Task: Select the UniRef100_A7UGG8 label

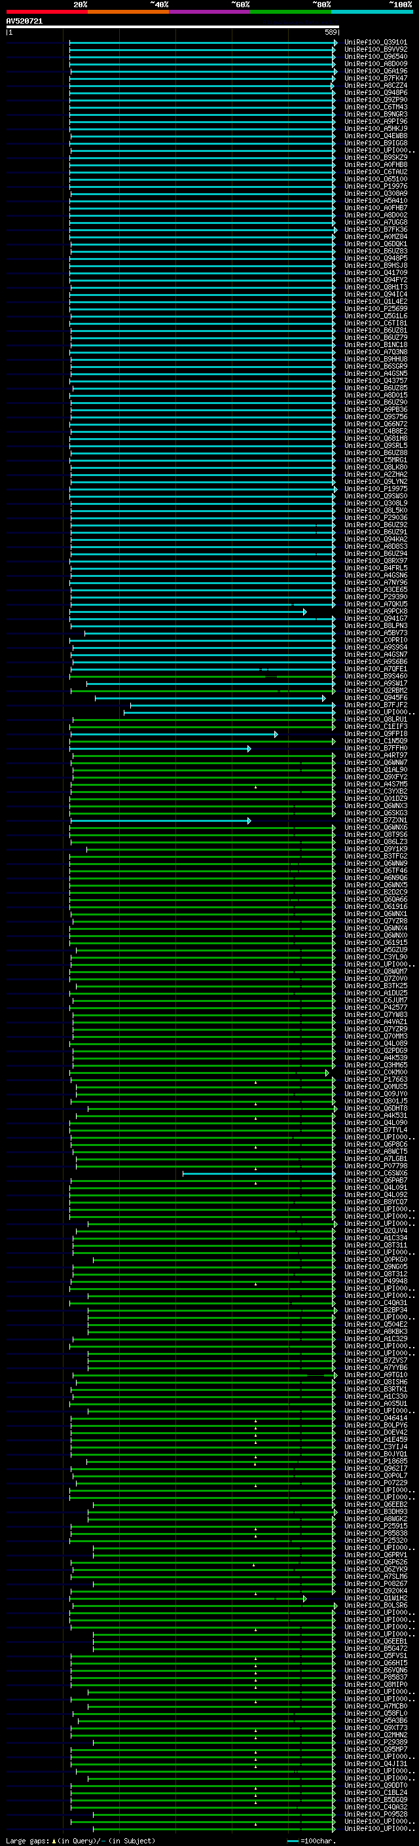Action: pyautogui.click(x=376, y=223)
